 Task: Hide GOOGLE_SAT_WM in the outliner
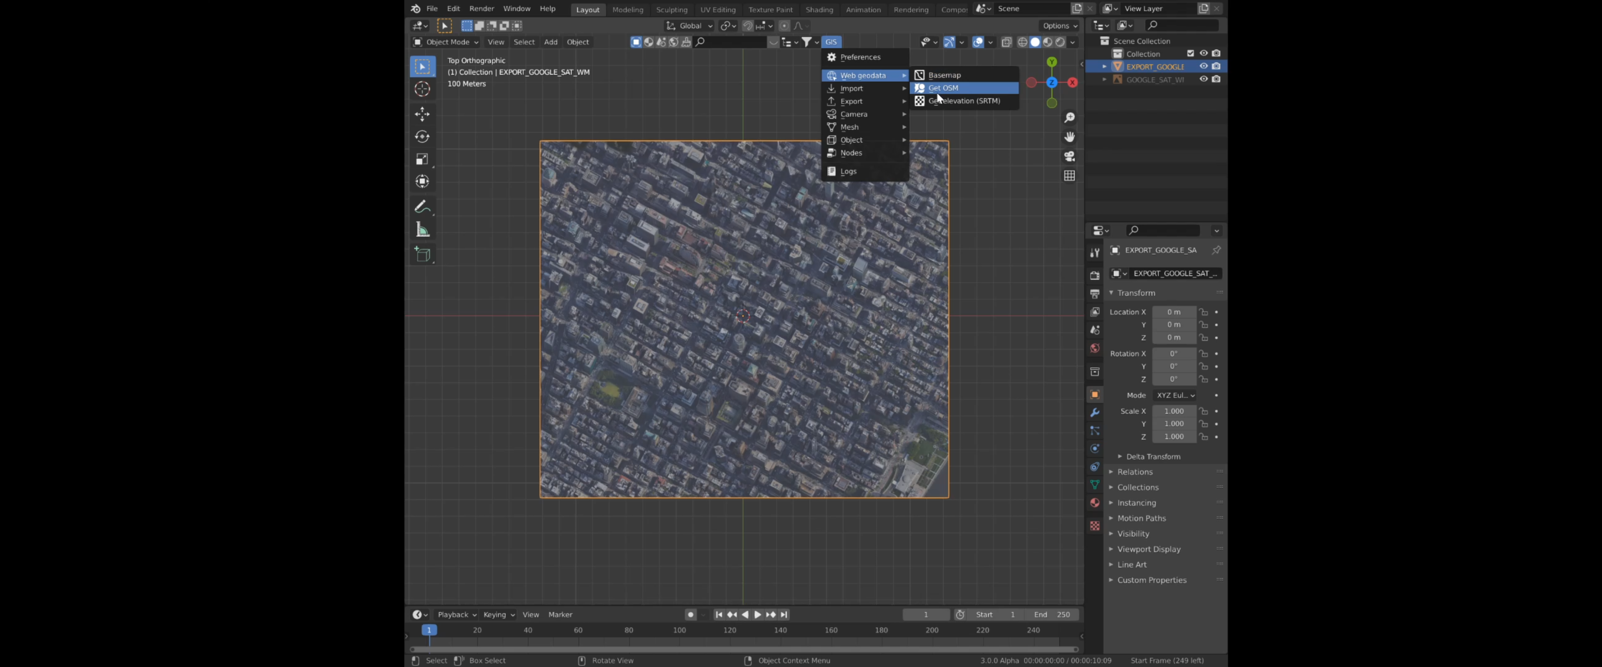(1203, 79)
